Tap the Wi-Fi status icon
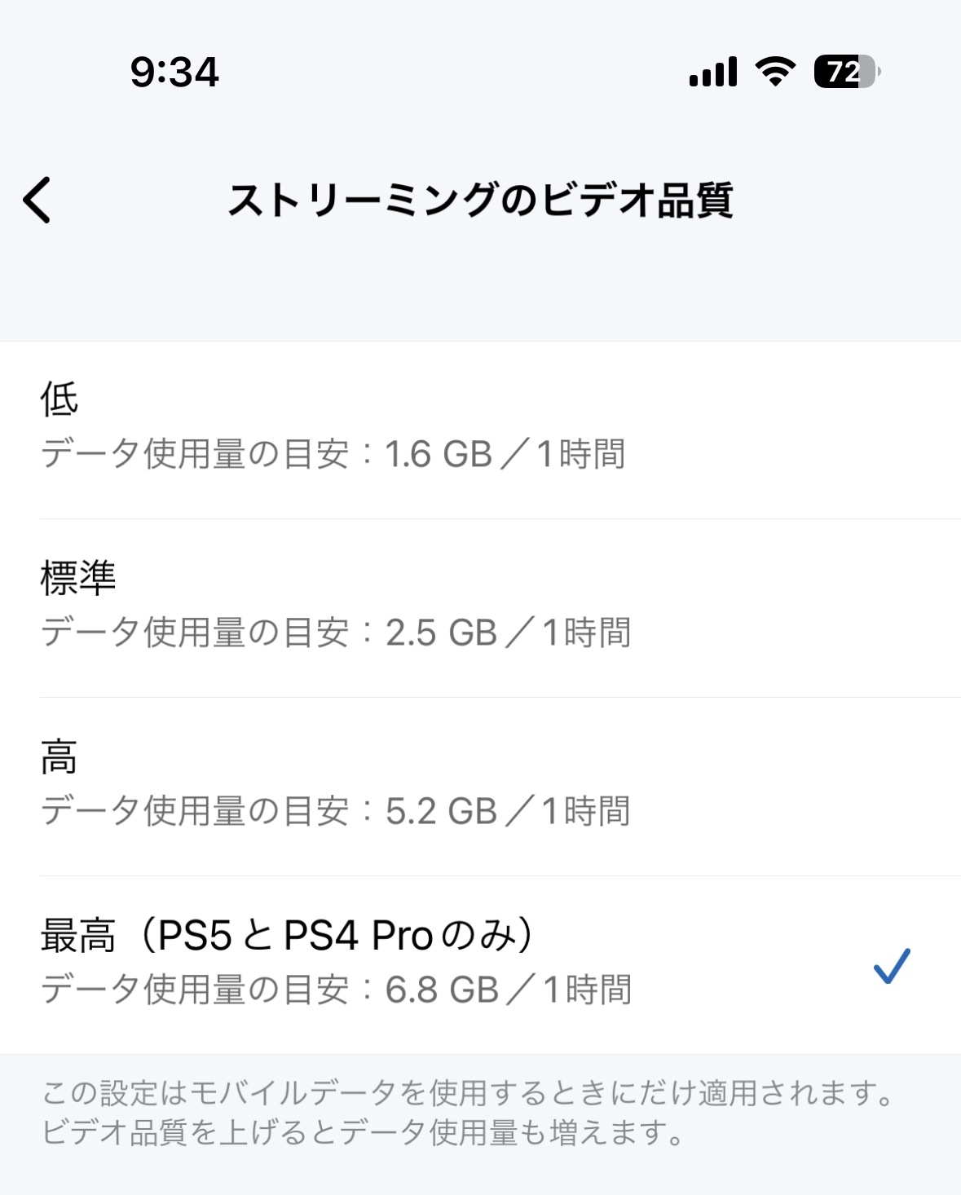 (775, 72)
